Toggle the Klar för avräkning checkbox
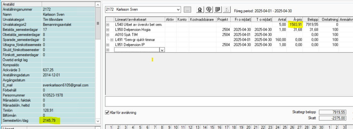The width and height of the screenshot is (353, 129). 107,112
